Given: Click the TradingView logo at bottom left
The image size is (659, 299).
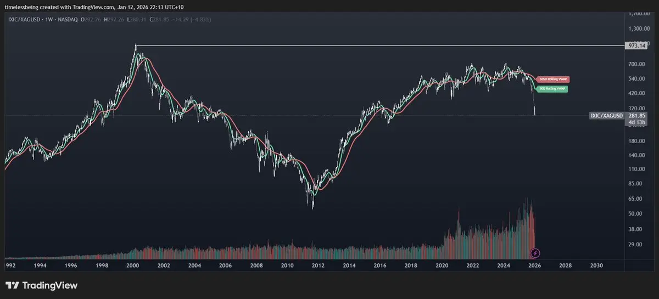Looking at the screenshot, I should pyautogui.click(x=41, y=285).
